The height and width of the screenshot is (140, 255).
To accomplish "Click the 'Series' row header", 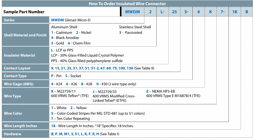I will click(25, 20).
